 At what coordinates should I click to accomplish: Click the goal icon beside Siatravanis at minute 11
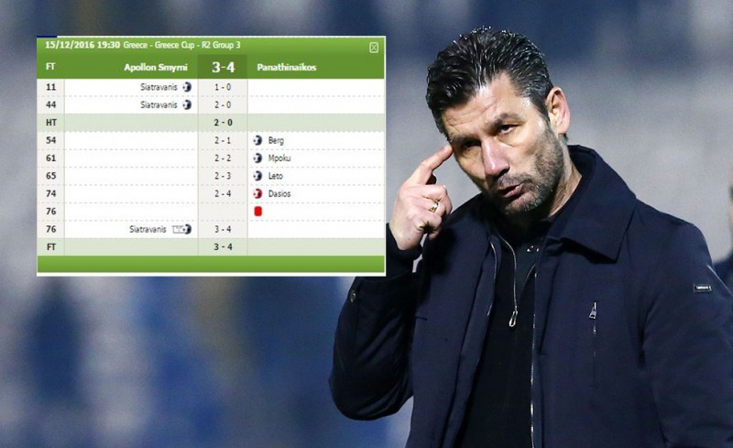[187, 87]
